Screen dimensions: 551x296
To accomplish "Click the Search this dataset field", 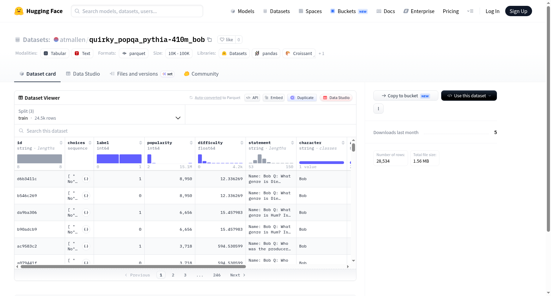I will tap(185, 131).
